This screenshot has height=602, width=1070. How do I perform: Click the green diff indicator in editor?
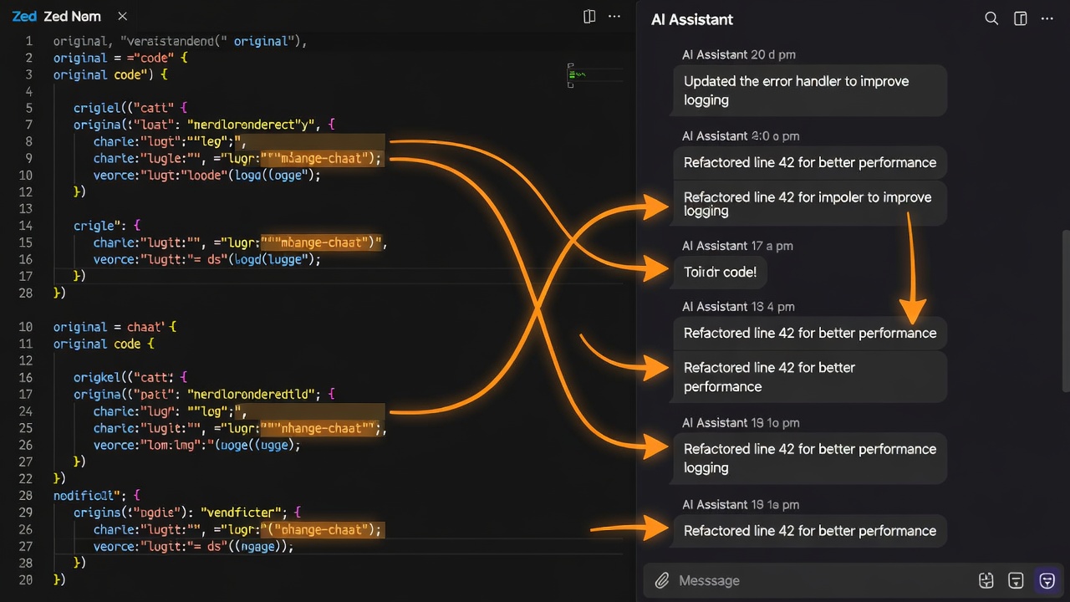tap(575, 74)
